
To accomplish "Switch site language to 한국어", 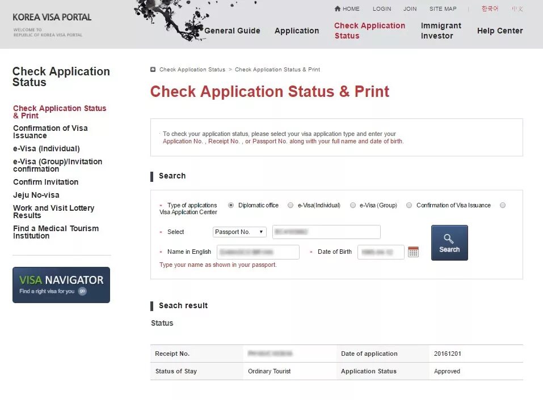I will 489,8.
